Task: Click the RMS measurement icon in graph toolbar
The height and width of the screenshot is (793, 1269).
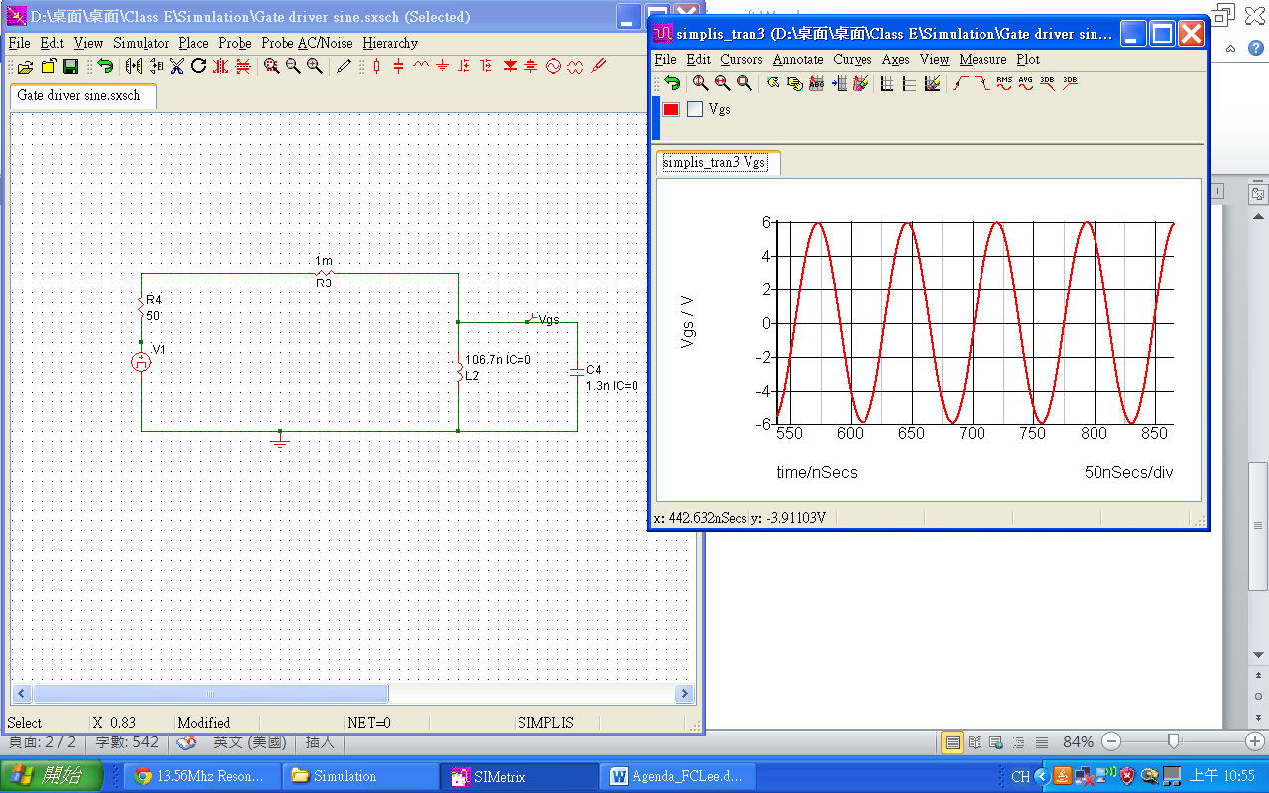Action: click(x=1004, y=84)
